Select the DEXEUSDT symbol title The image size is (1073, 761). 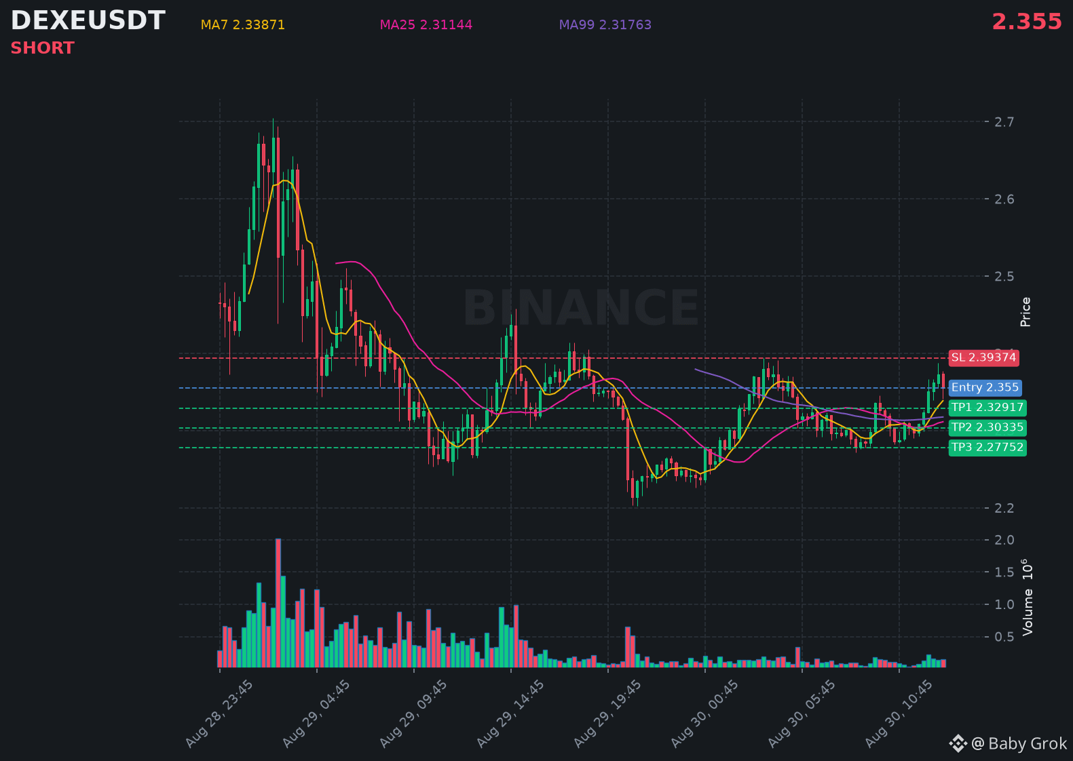[88, 21]
